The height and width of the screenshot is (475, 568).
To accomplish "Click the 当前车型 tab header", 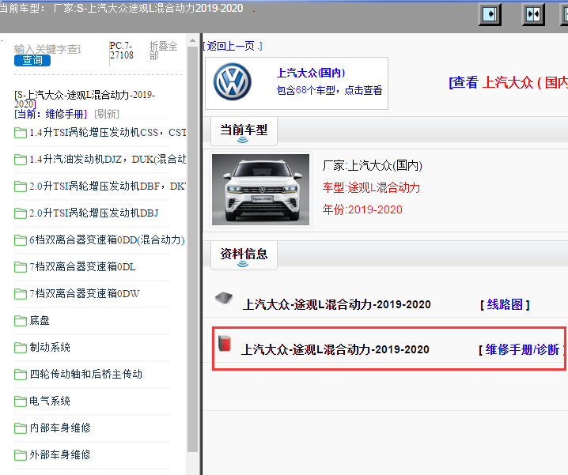I will coord(244,130).
